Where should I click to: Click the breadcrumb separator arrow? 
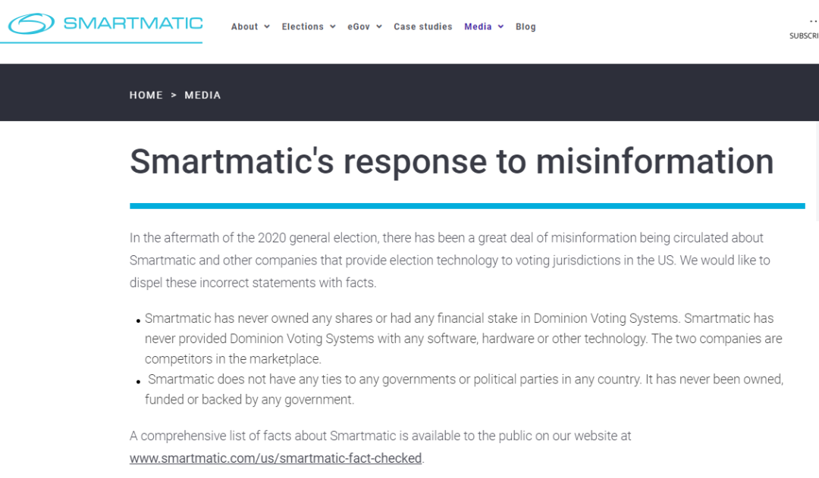[174, 95]
